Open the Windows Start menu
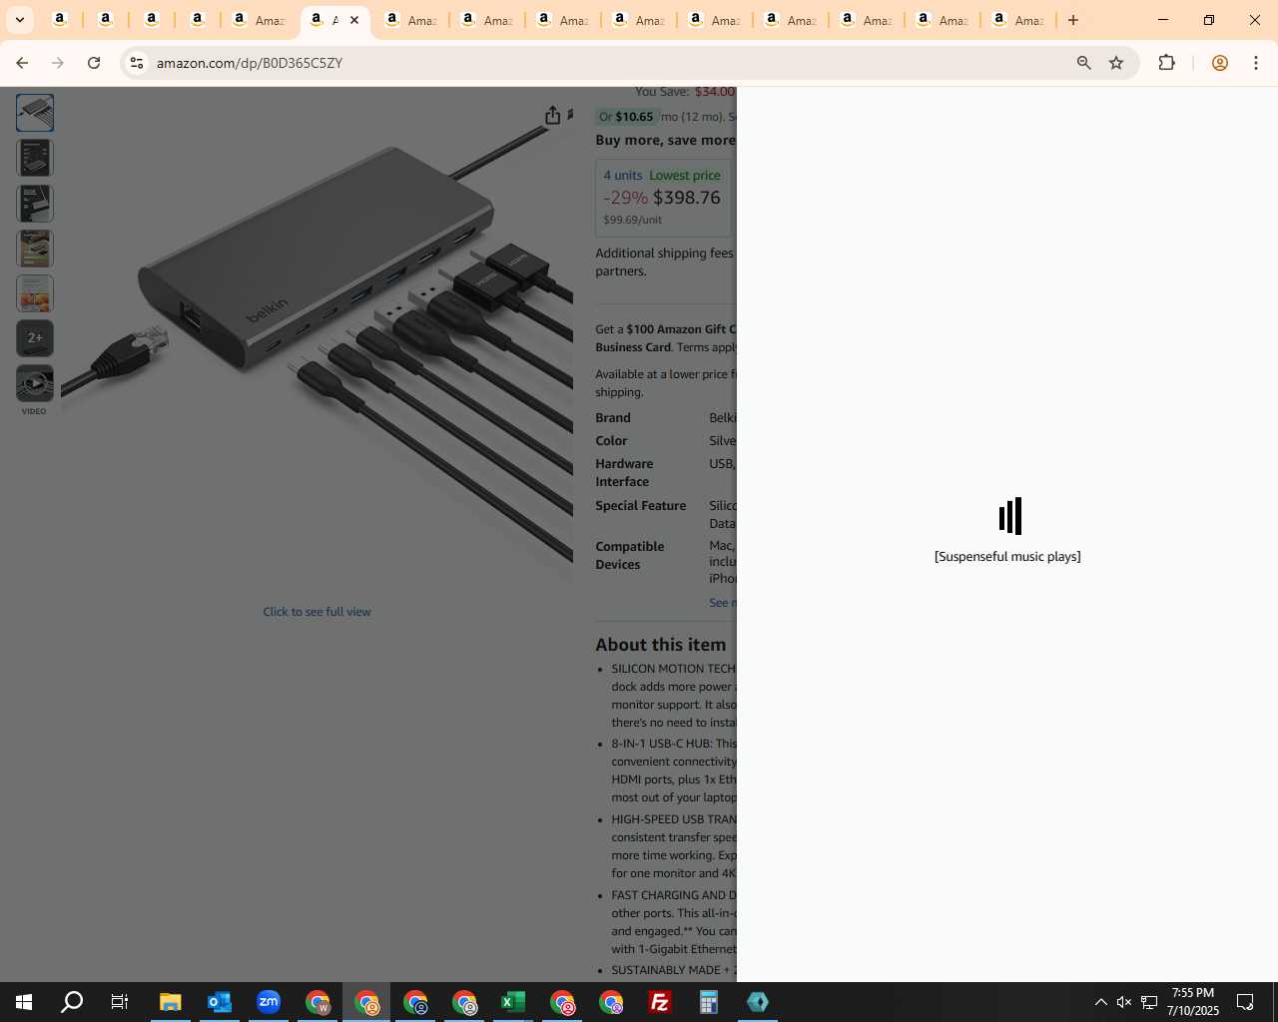This screenshot has height=1022, width=1278. [x=24, y=1002]
